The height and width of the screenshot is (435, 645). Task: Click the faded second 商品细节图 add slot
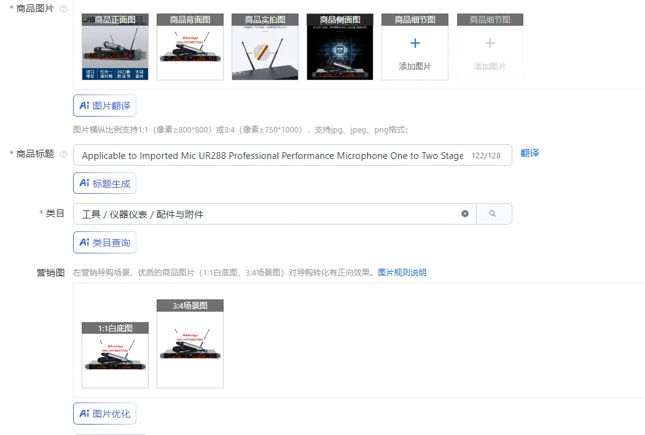(x=490, y=47)
